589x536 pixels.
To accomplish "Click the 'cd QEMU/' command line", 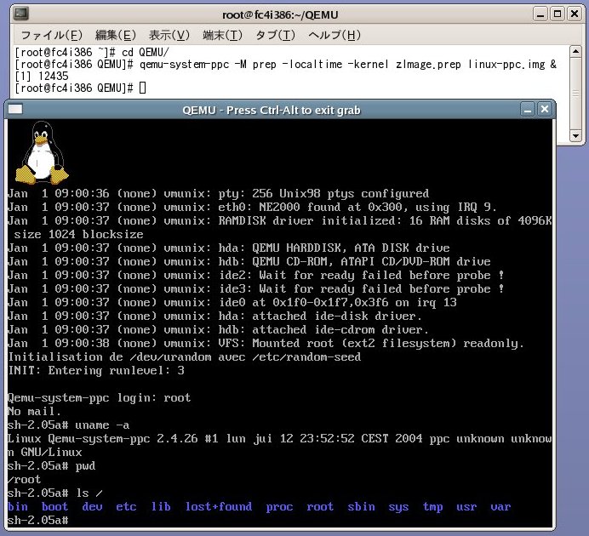I will (x=92, y=52).
